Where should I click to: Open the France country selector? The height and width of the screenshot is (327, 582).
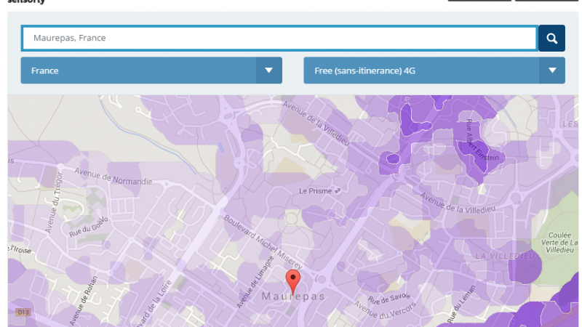tap(139, 70)
